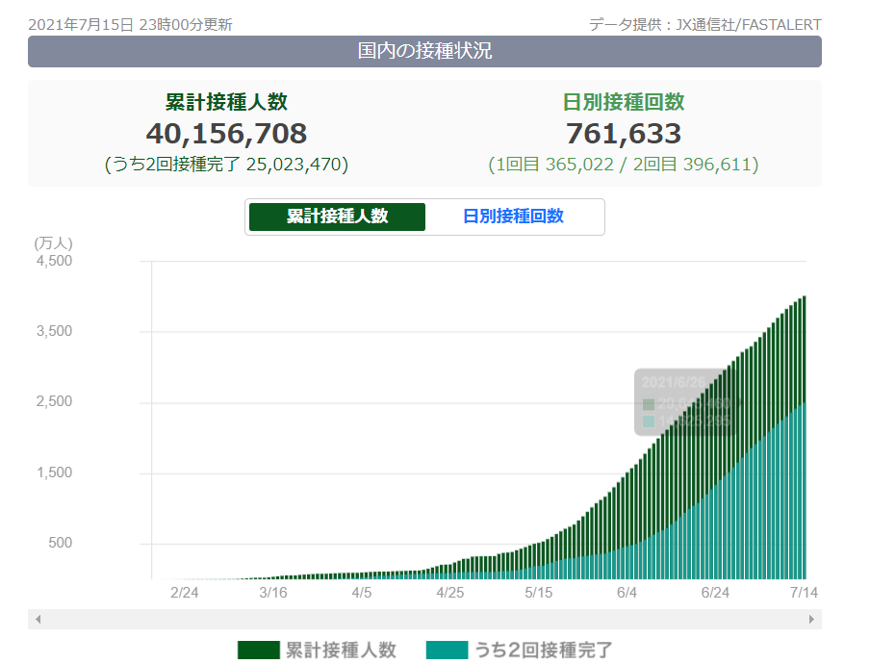Click the right arrow of chart scrollbar
The width and height of the screenshot is (870, 664).
click(813, 620)
